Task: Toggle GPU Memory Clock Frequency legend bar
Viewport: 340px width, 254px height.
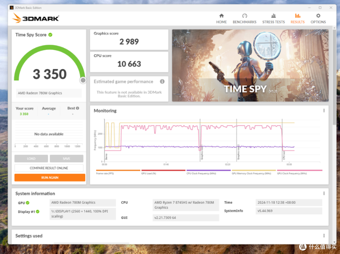Action: [x=254, y=170]
